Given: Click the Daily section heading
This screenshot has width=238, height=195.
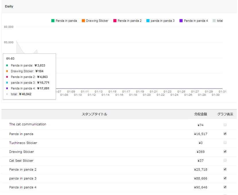Looking at the screenshot, I should tap(9, 6).
